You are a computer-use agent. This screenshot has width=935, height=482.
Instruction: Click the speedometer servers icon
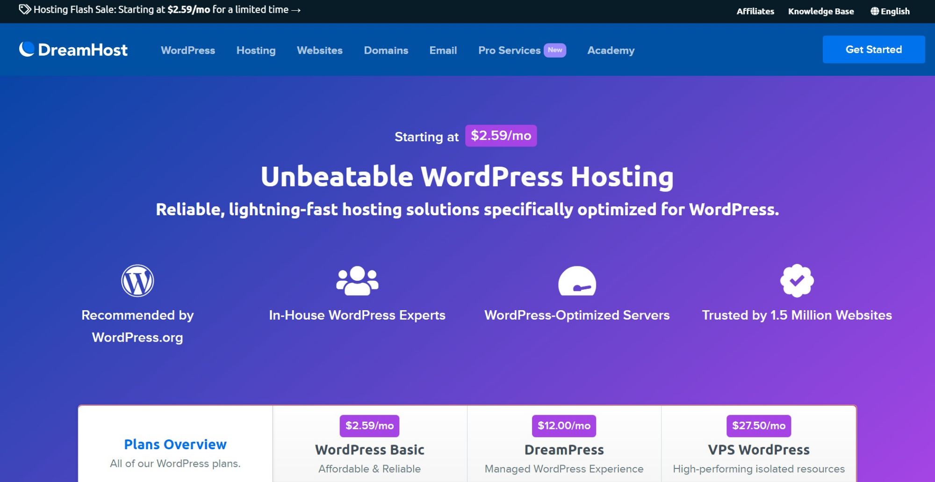tap(577, 281)
